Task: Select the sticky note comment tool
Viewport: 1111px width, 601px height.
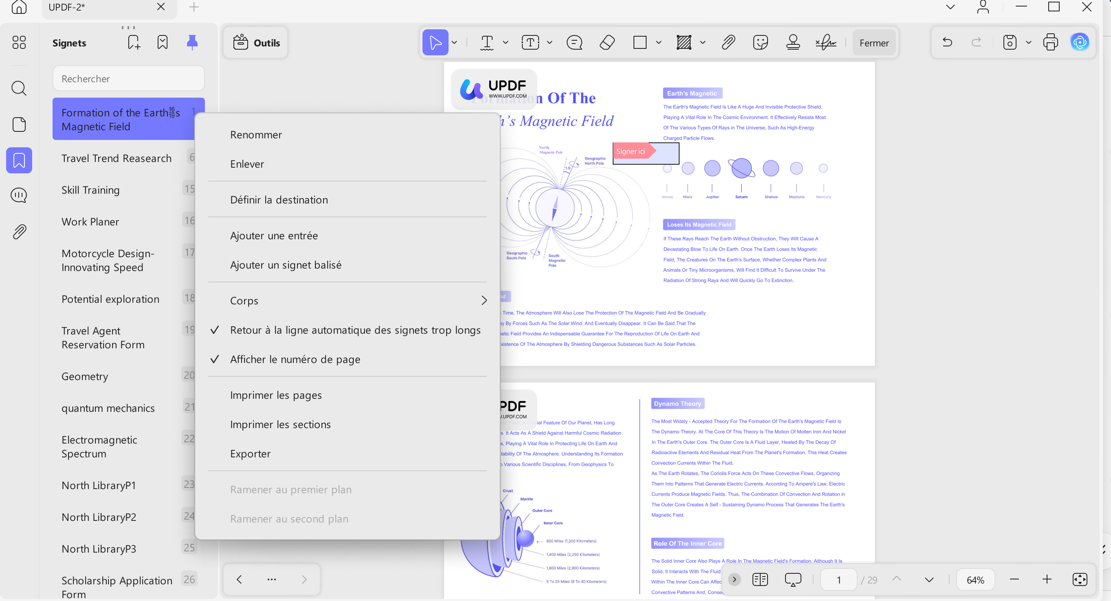Action: [574, 43]
